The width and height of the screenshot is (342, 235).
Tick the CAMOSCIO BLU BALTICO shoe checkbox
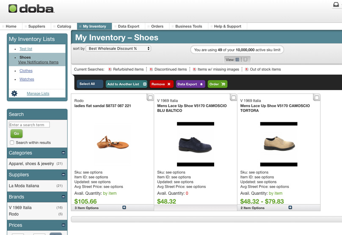[x=233, y=98]
